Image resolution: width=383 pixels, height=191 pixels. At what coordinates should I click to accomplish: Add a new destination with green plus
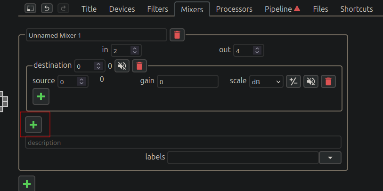pos(33,125)
